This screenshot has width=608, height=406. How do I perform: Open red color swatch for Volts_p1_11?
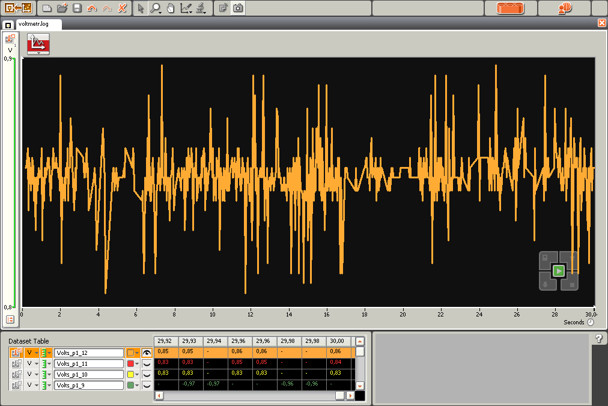click(x=133, y=363)
